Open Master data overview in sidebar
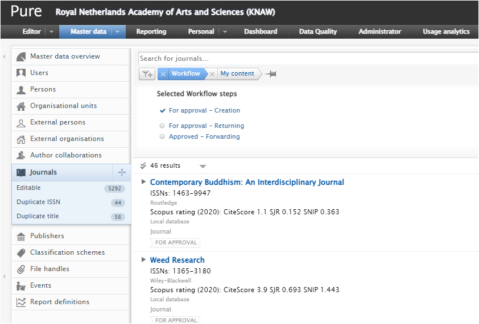 [65, 56]
